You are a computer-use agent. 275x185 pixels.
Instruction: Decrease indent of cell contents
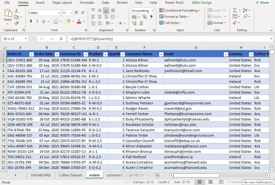click(93, 23)
